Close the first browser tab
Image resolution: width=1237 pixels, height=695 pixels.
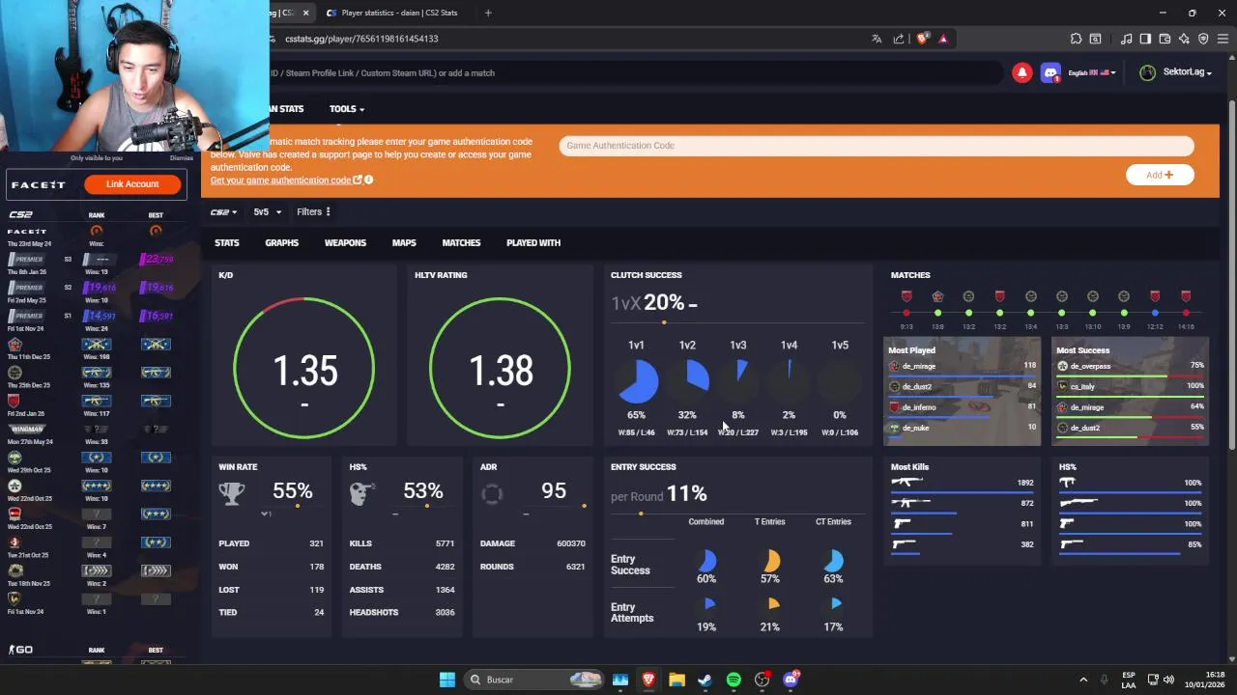click(x=305, y=13)
